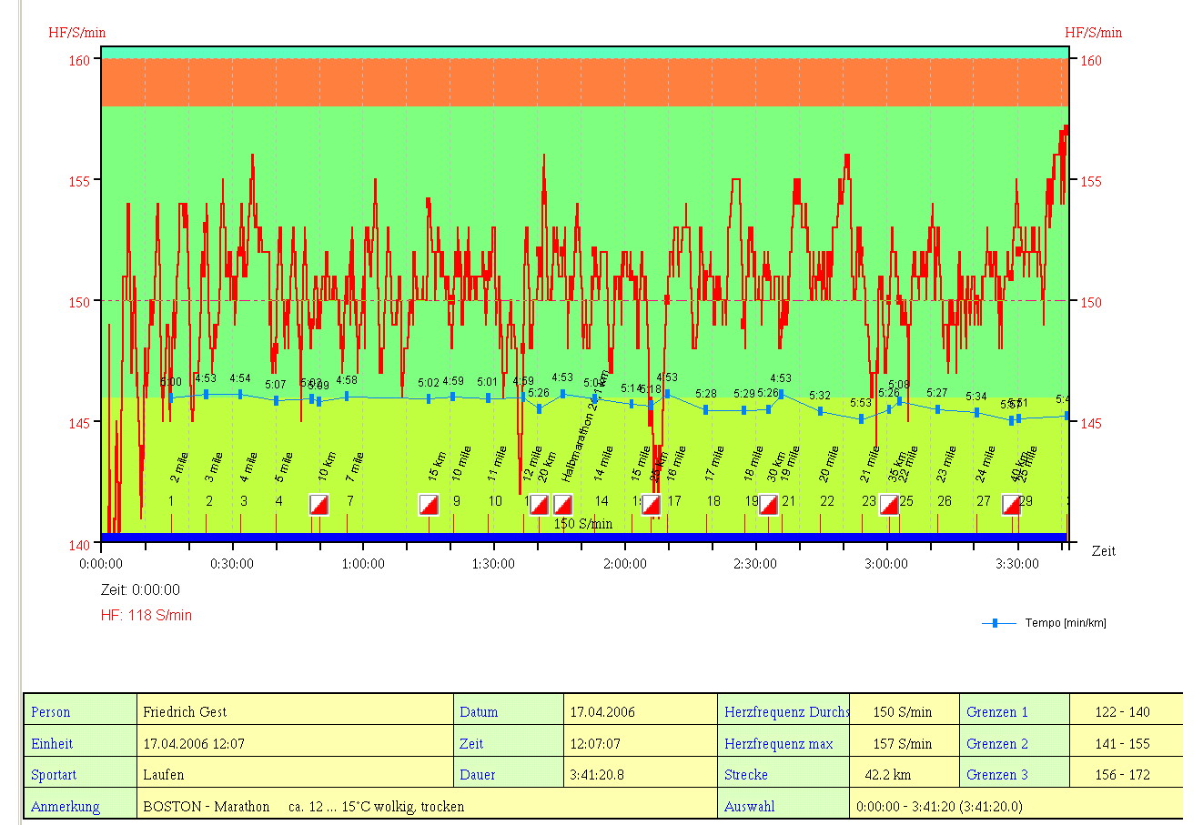Click the 10 km split marker icon
1203x825 pixels.
318,504
